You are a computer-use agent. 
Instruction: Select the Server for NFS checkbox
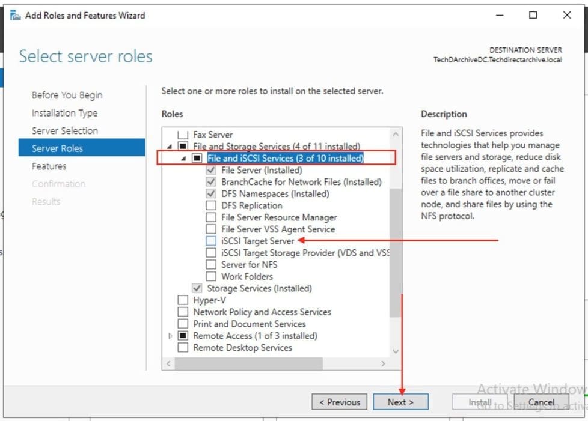(x=210, y=264)
